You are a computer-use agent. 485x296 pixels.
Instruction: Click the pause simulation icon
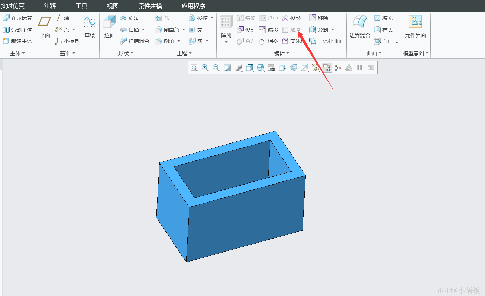point(360,68)
